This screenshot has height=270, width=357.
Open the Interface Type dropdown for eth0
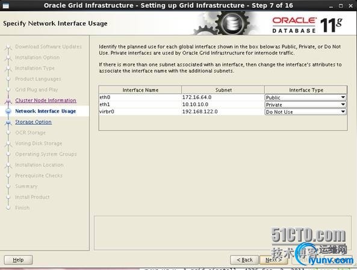305,97
